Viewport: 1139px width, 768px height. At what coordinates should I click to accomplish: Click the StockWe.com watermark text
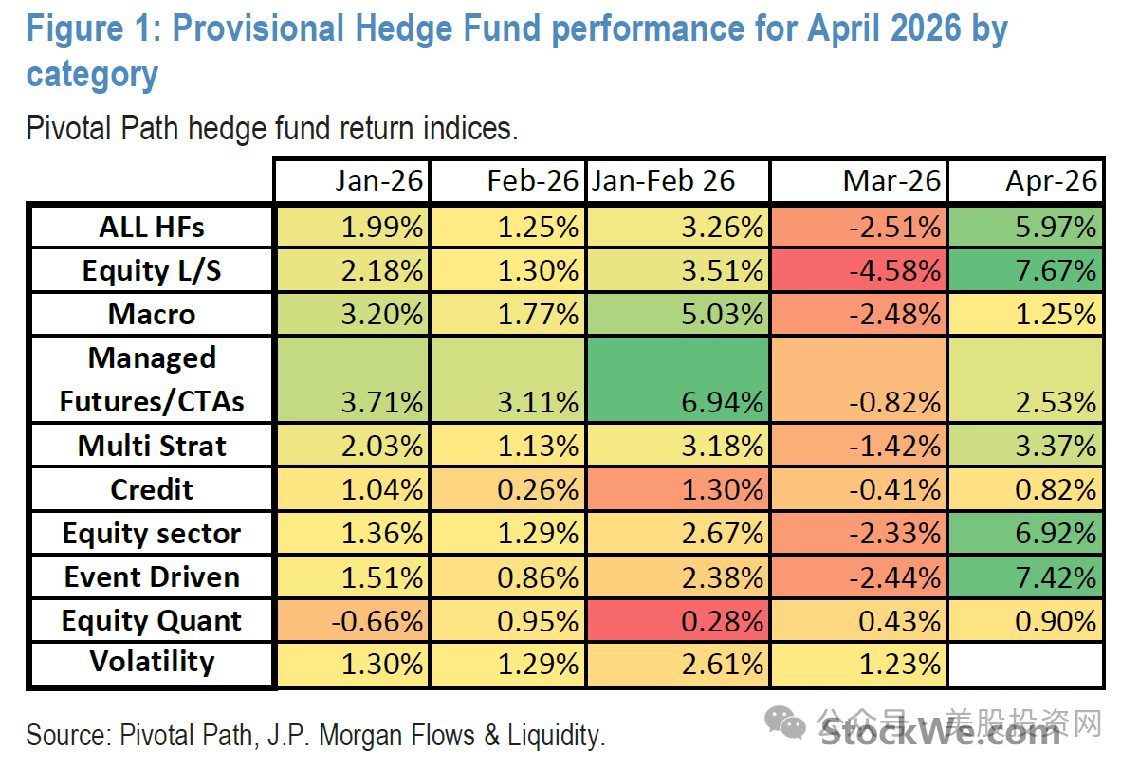point(941,732)
